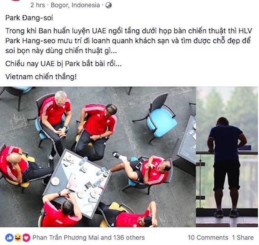The image size is (259, 245).
Task: Click the public globe privacy icon
Action: [109, 5]
